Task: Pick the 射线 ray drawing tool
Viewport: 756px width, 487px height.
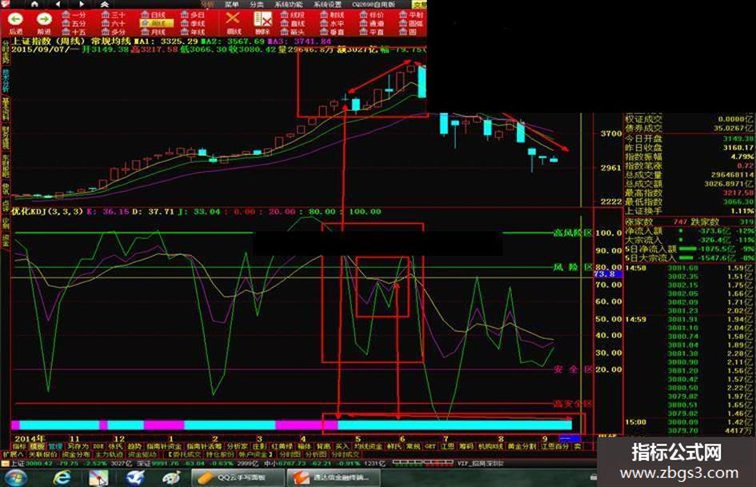Action: [332, 15]
